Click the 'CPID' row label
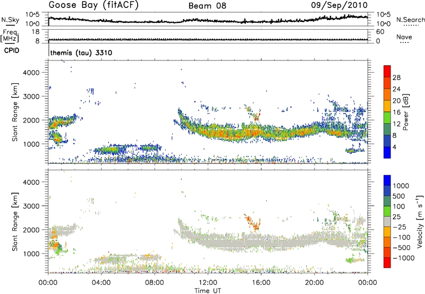Image resolution: width=425 pixels, height=294 pixels. 12,50
